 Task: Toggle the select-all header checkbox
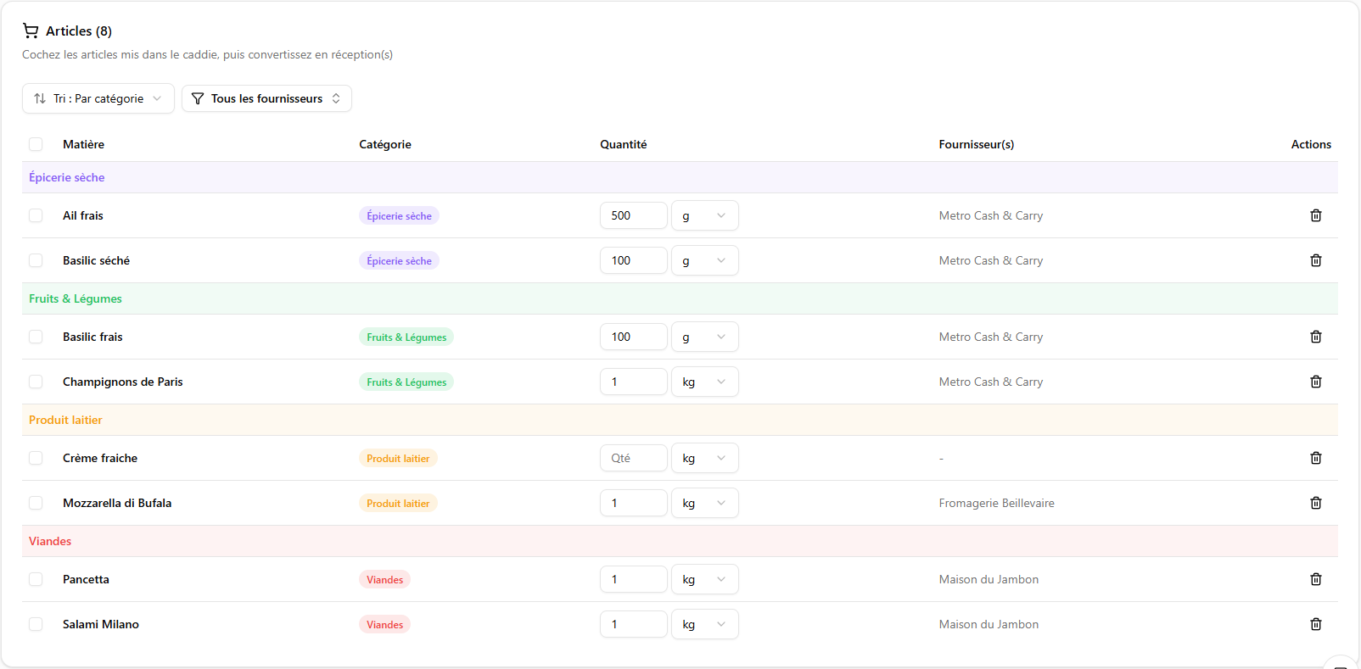coord(36,144)
